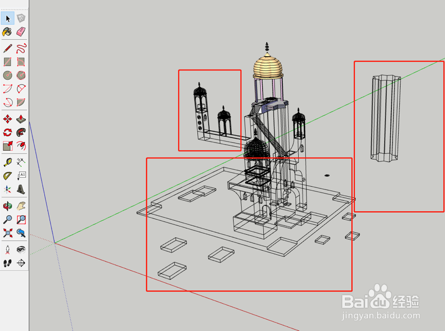Activate the Look Around eye tool

pyautogui.click(x=21, y=250)
